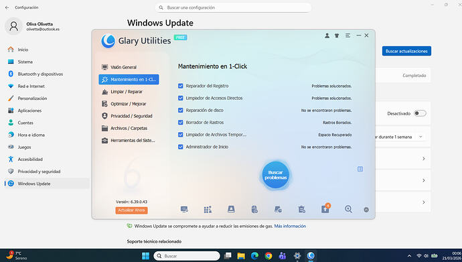Open the skin (shirt) icon in Glary Utilities
This screenshot has height=262, width=462.
(337, 36)
